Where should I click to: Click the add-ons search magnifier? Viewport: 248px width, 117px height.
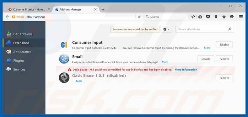(x=230, y=29)
